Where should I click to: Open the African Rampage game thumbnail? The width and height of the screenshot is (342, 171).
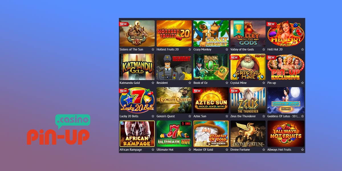coord(137,134)
